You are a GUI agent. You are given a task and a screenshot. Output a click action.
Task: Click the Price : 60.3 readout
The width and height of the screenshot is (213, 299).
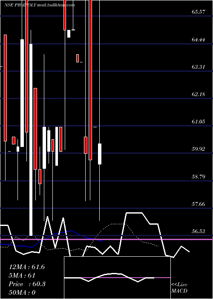coord(27,284)
